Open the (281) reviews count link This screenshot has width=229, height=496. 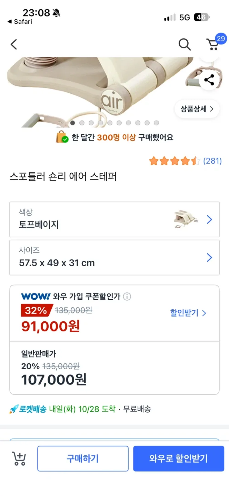(x=212, y=161)
